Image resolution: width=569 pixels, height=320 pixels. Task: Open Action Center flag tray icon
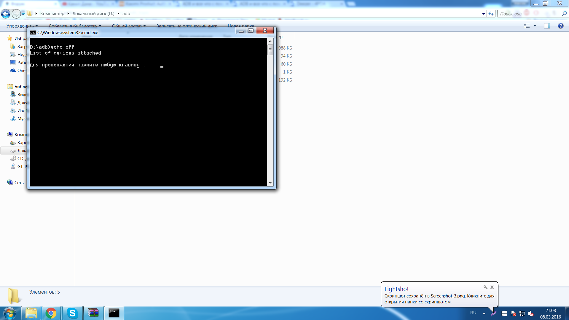click(513, 313)
